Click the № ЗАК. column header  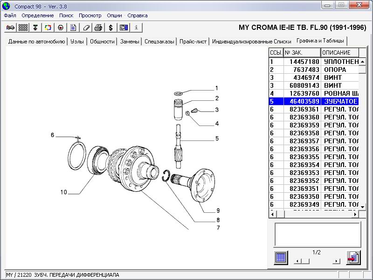coord(302,53)
